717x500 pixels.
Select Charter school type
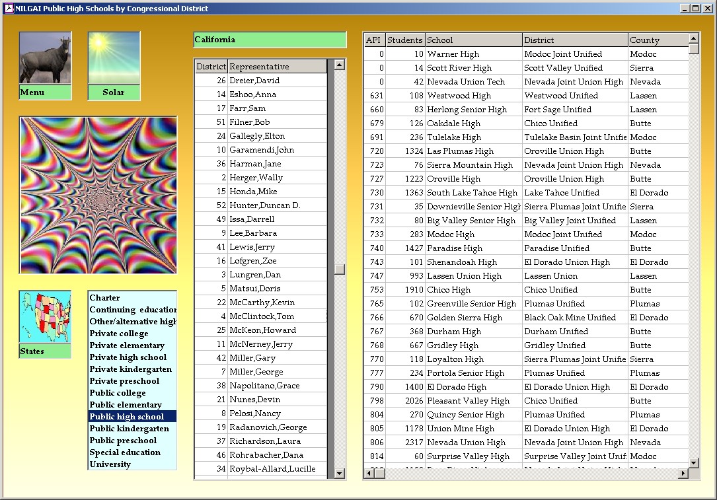point(104,298)
